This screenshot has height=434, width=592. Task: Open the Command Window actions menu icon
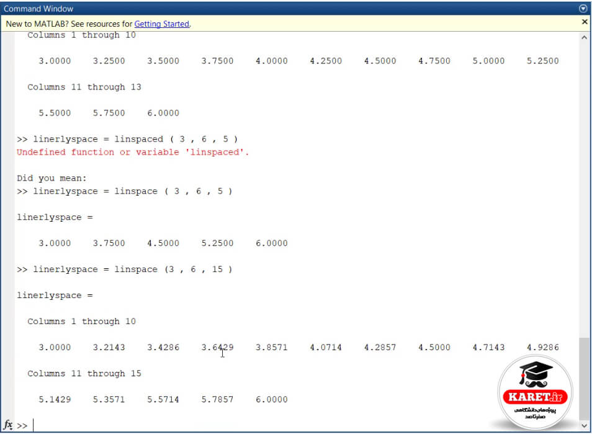pos(583,8)
